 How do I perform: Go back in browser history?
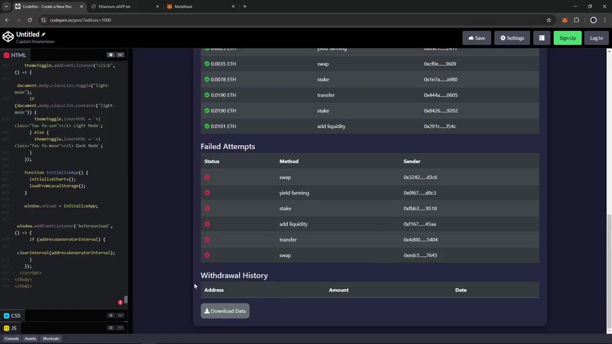7,20
